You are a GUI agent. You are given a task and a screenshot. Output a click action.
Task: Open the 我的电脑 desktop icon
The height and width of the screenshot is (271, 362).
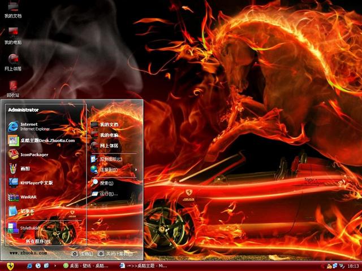[13, 36]
